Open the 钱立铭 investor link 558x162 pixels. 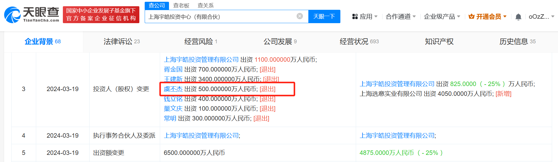click(x=173, y=99)
